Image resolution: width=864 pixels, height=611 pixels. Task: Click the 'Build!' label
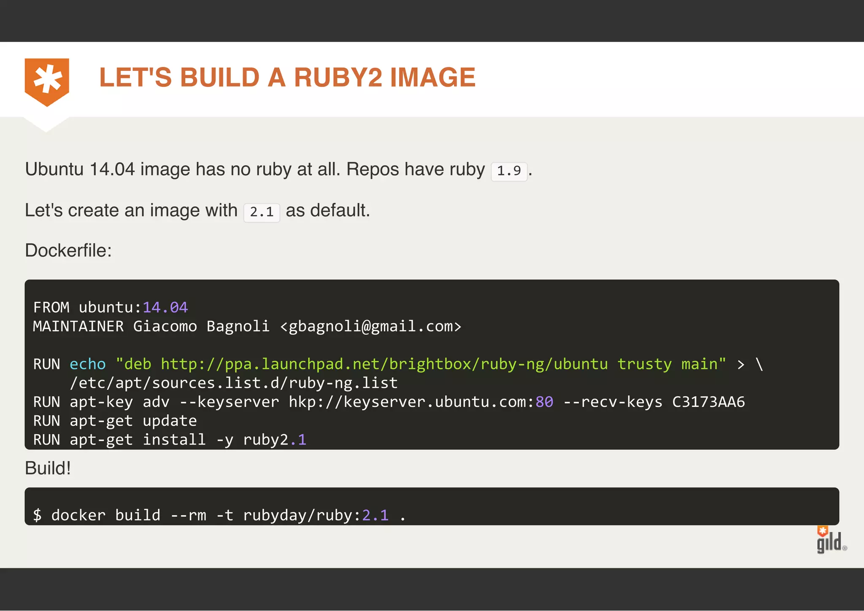click(x=48, y=468)
